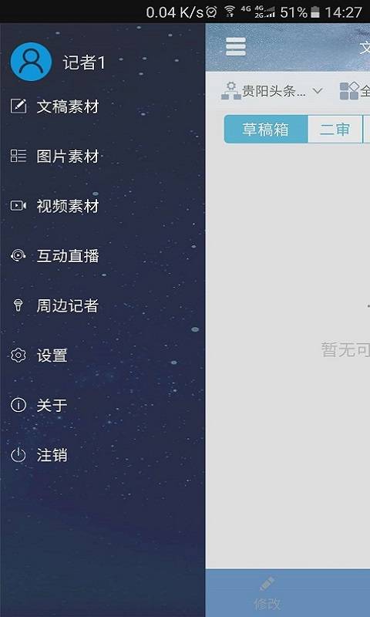Open 视频素材 menu entry
Screen dimensions: 370x617
click(x=68, y=206)
